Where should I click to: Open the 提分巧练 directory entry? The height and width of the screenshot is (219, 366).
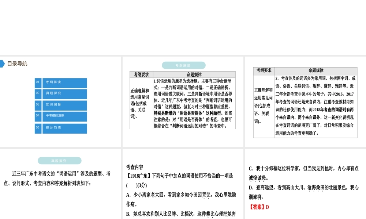(x=65, y=128)
